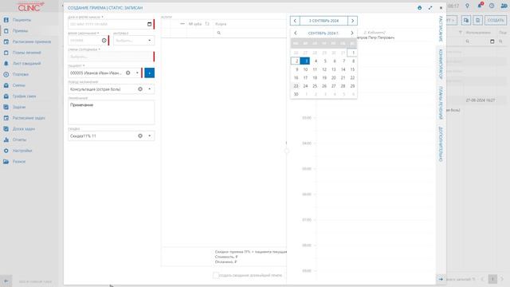Select September 19 in the calendar
Image resolution: width=510 pixels, height=287 pixels.
(x=324, y=78)
